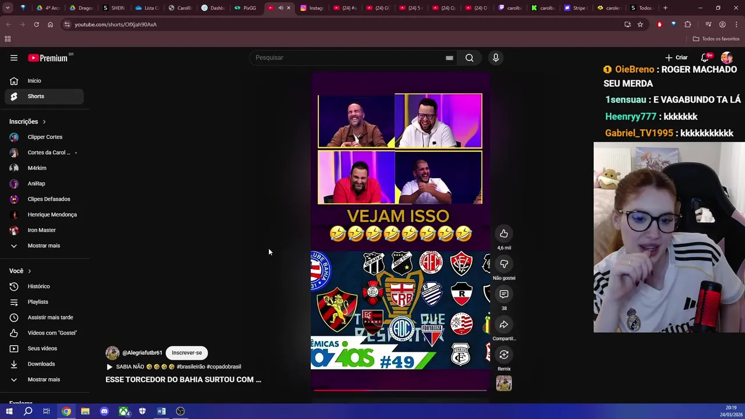
Task: Go to the browser home page
Action: click(50, 24)
